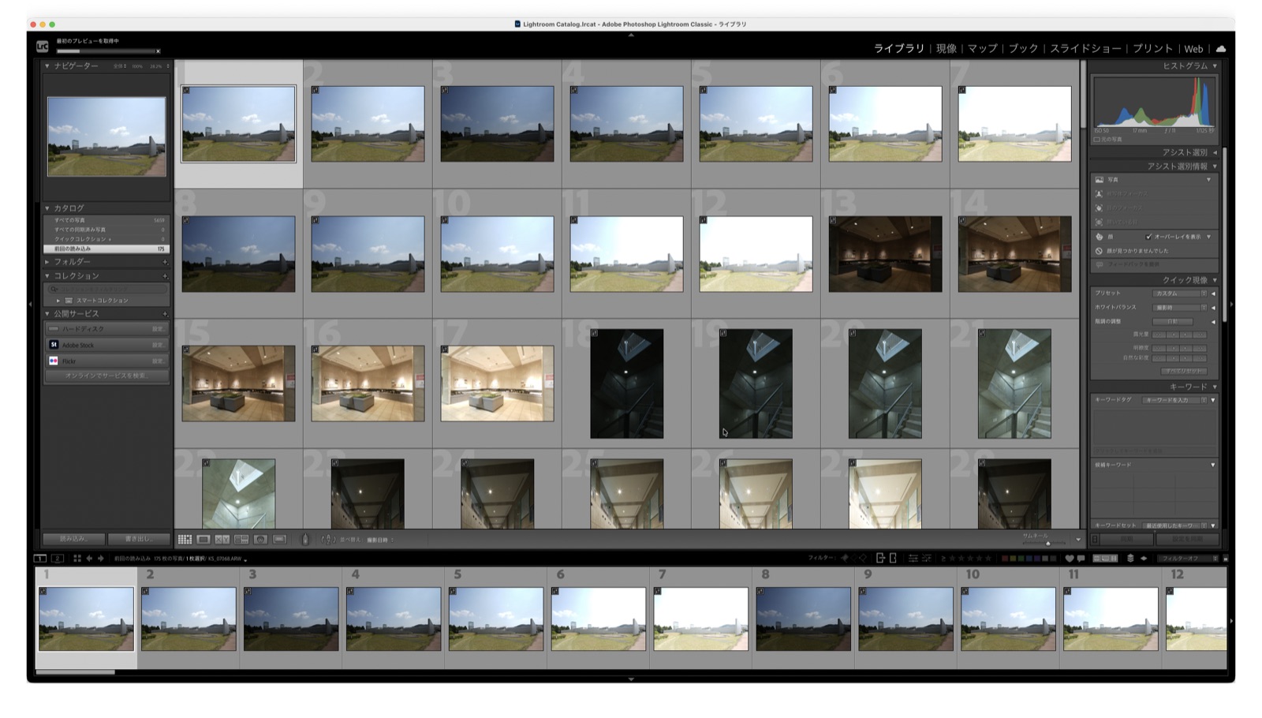Add new folder with plus icon
Image resolution: width=1262 pixels, height=718 pixels.
[x=165, y=262]
